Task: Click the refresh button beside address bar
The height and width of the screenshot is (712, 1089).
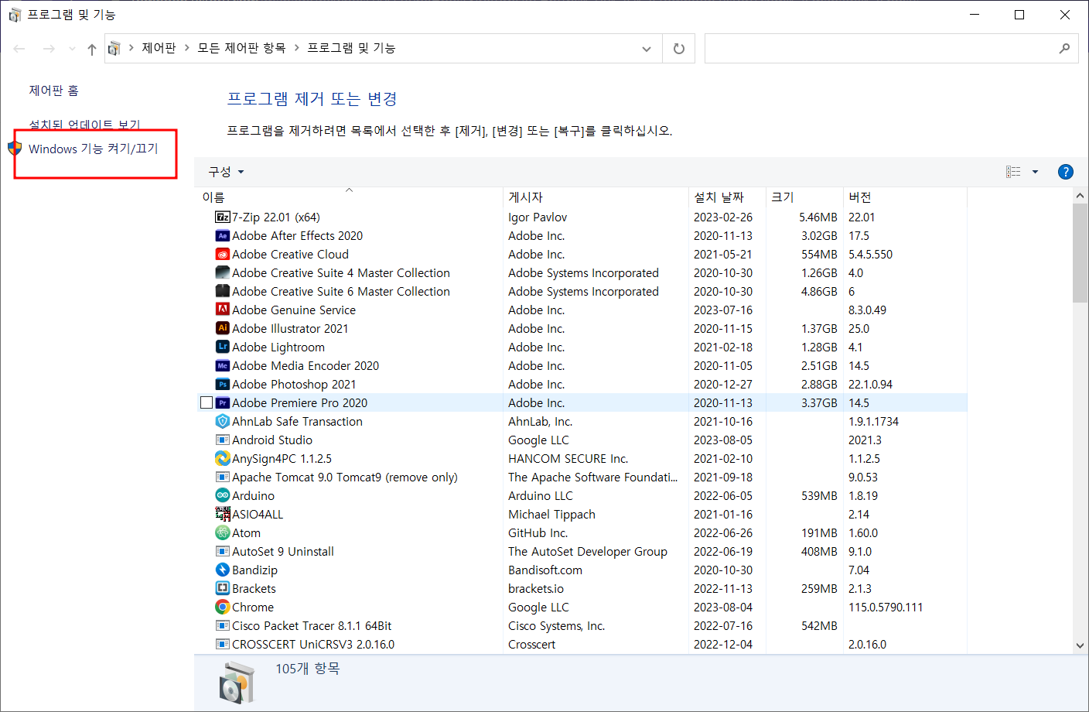Action: pyautogui.click(x=679, y=49)
